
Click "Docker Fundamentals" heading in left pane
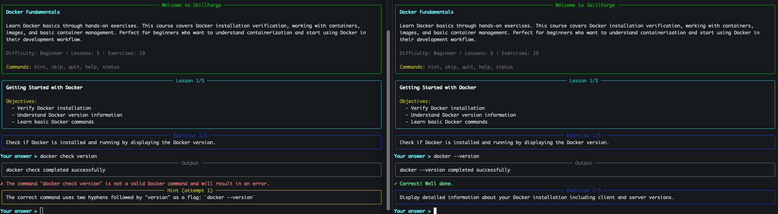[x=33, y=12]
